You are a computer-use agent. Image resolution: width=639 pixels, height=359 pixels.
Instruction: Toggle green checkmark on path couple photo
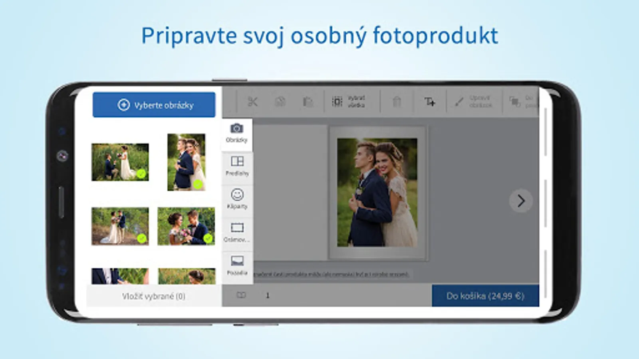pos(142,239)
